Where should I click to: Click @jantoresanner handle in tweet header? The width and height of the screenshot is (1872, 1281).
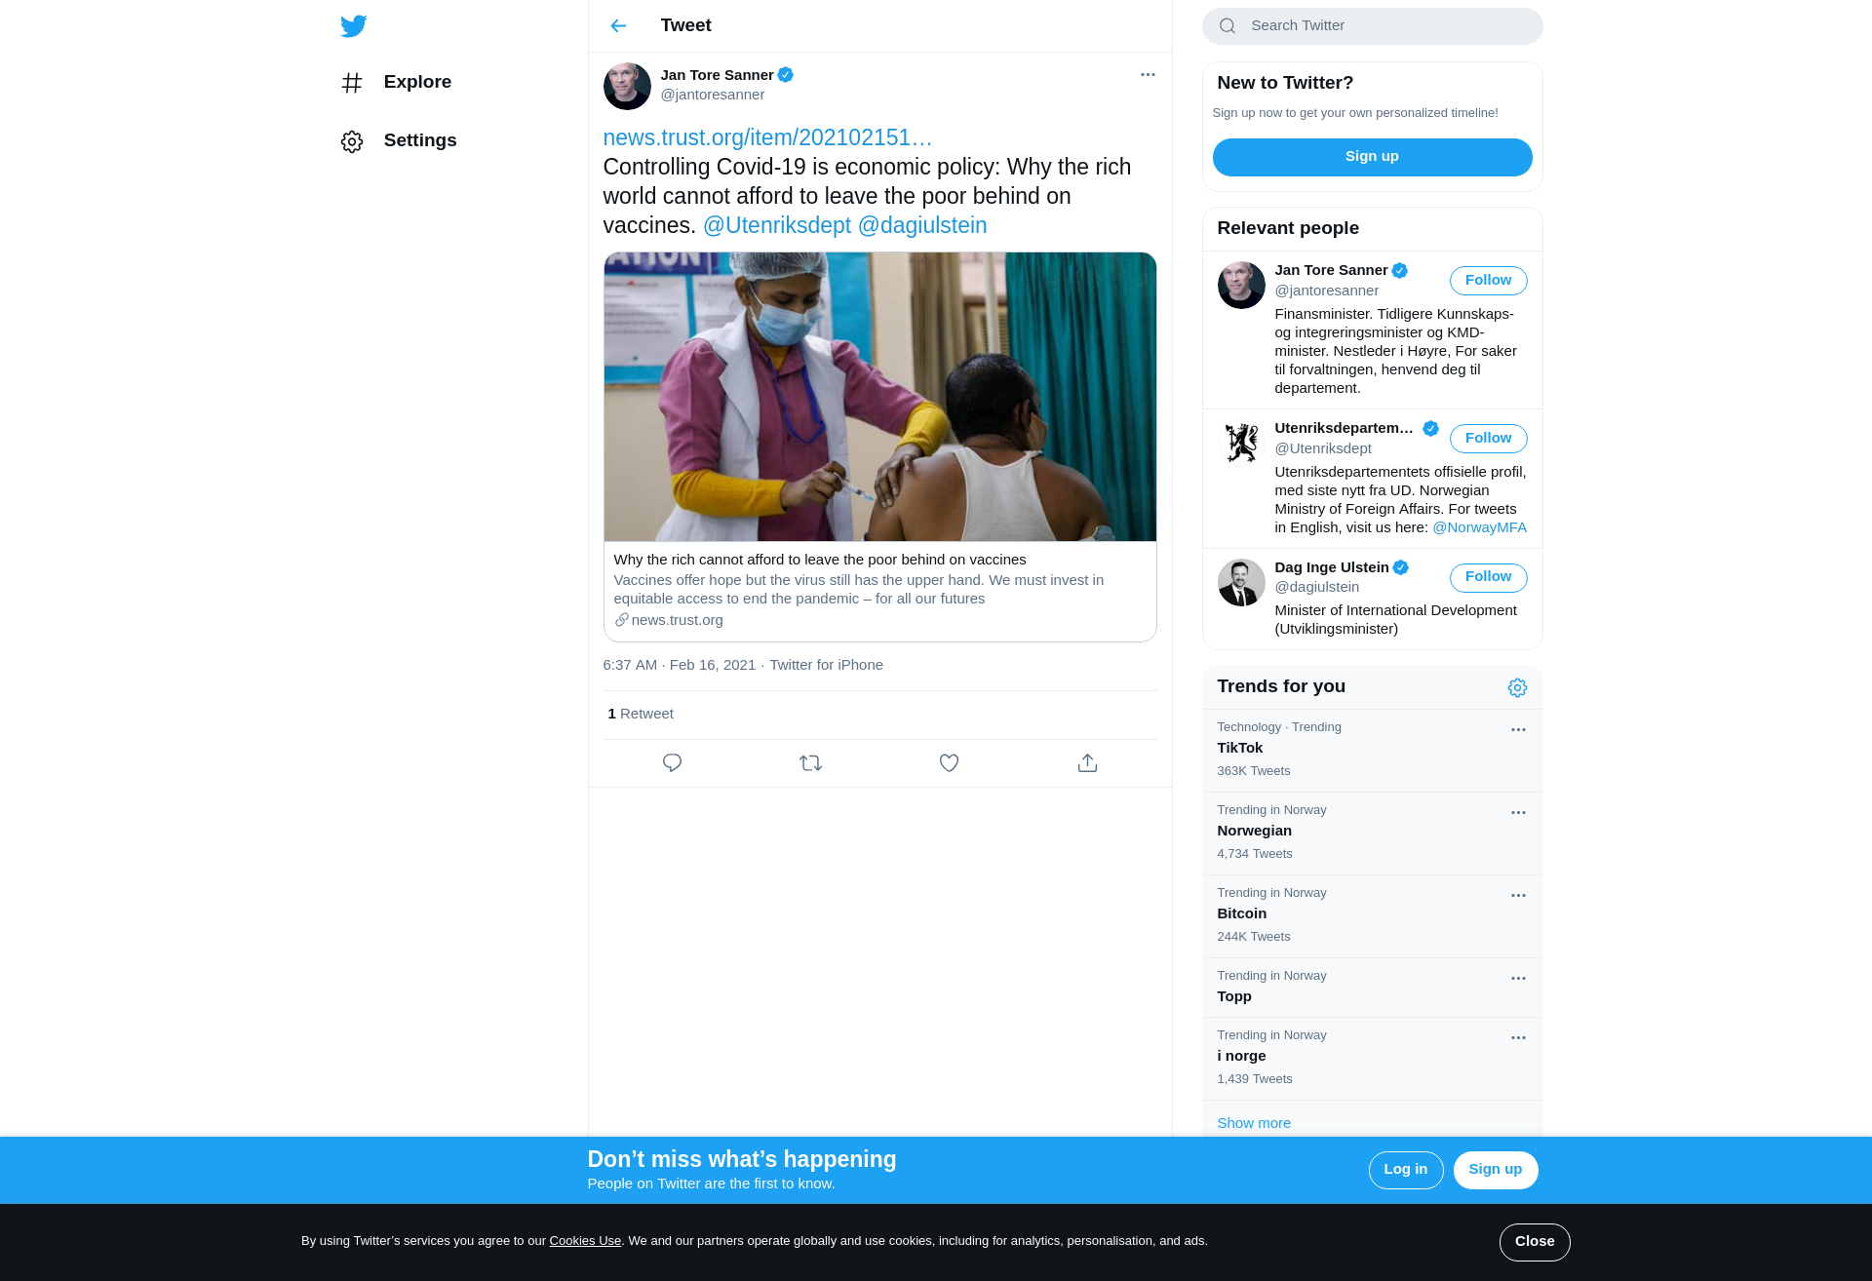(713, 96)
